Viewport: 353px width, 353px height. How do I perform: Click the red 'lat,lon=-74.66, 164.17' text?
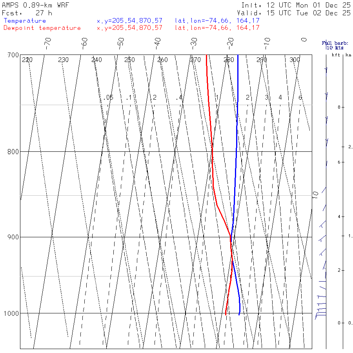point(217,28)
